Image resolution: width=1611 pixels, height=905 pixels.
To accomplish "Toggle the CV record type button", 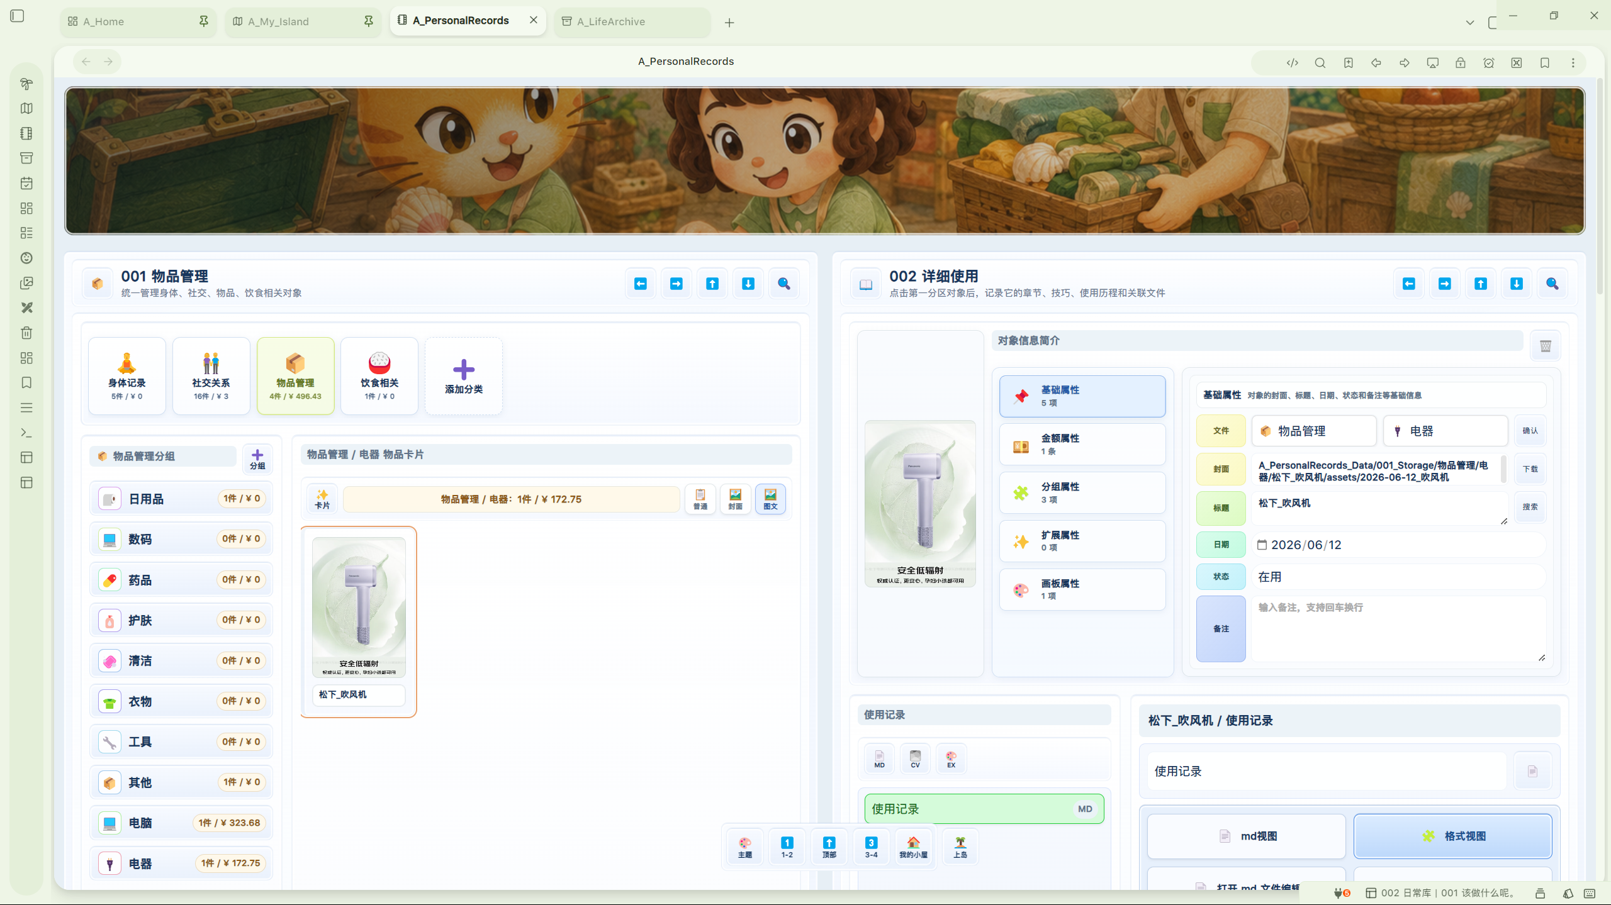I will pyautogui.click(x=915, y=759).
